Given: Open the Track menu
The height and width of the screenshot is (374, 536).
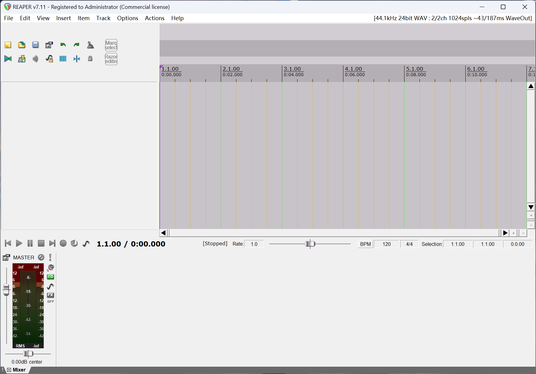Looking at the screenshot, I should click(x=103, y=18).
